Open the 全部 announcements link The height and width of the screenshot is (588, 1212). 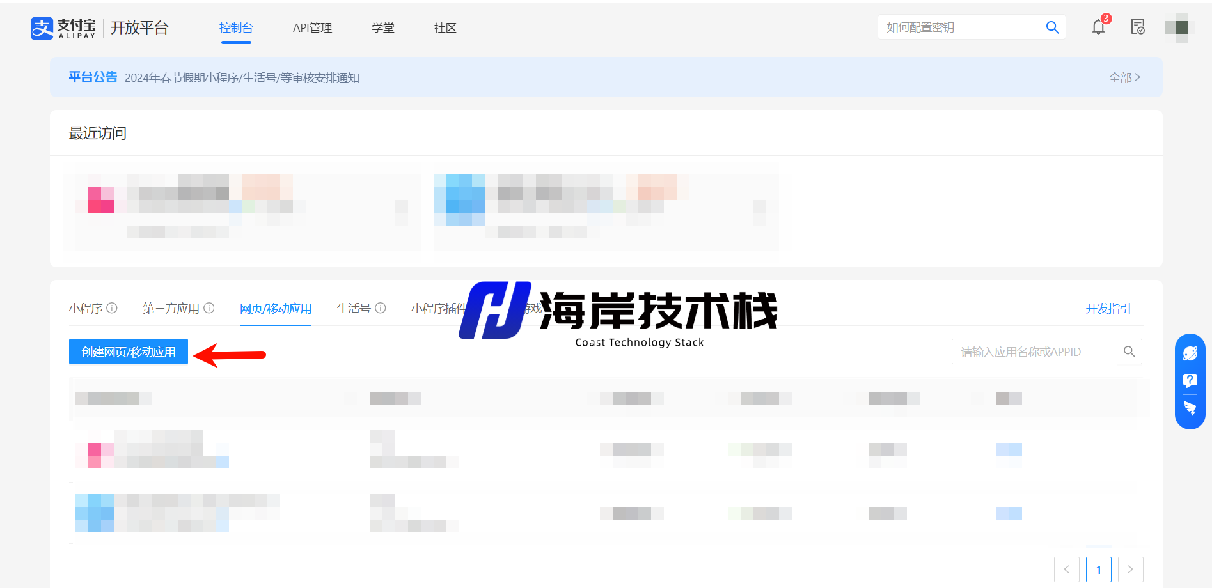tap(1124, 77)
